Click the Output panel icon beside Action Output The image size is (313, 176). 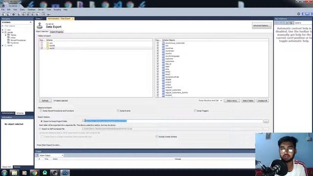[x=37, y=155]
